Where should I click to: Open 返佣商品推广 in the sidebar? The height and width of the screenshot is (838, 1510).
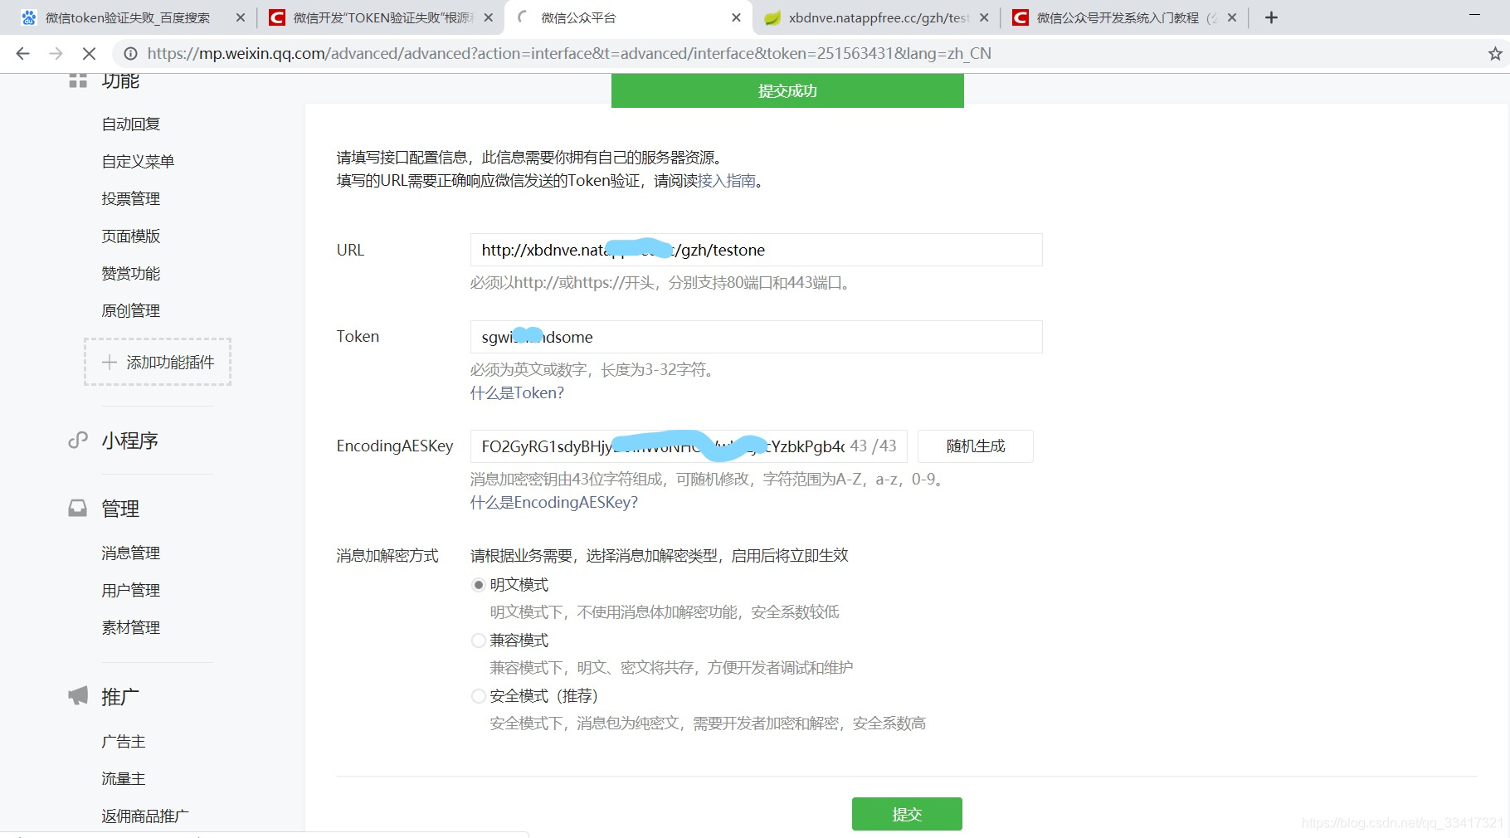tap(145, 816)
